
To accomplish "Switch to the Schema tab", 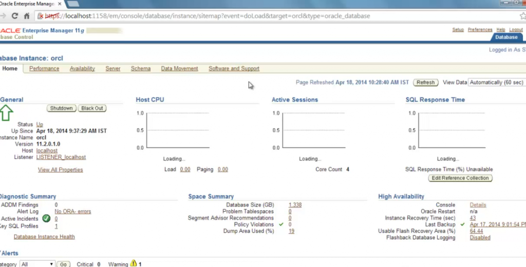I will point(141,69).
